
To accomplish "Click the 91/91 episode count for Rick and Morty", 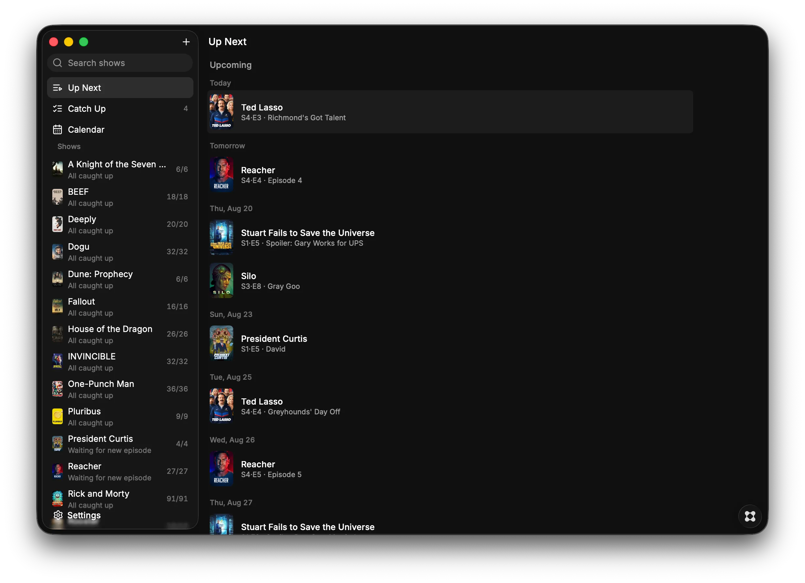I will click(x=177, y=499).
